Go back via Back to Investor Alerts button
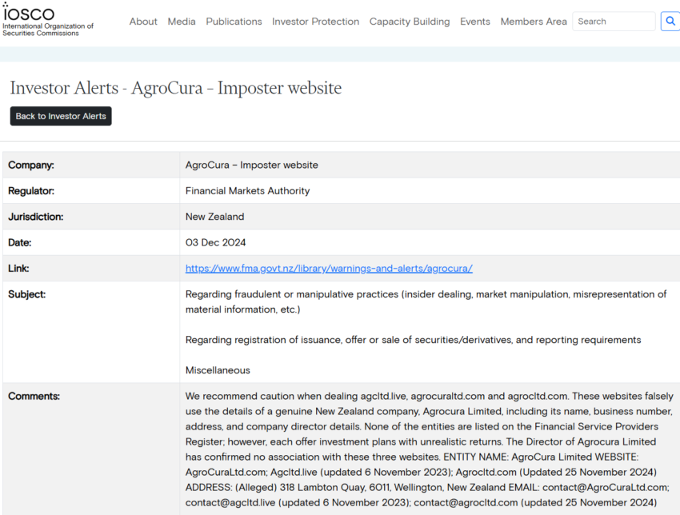 point(61,116)
